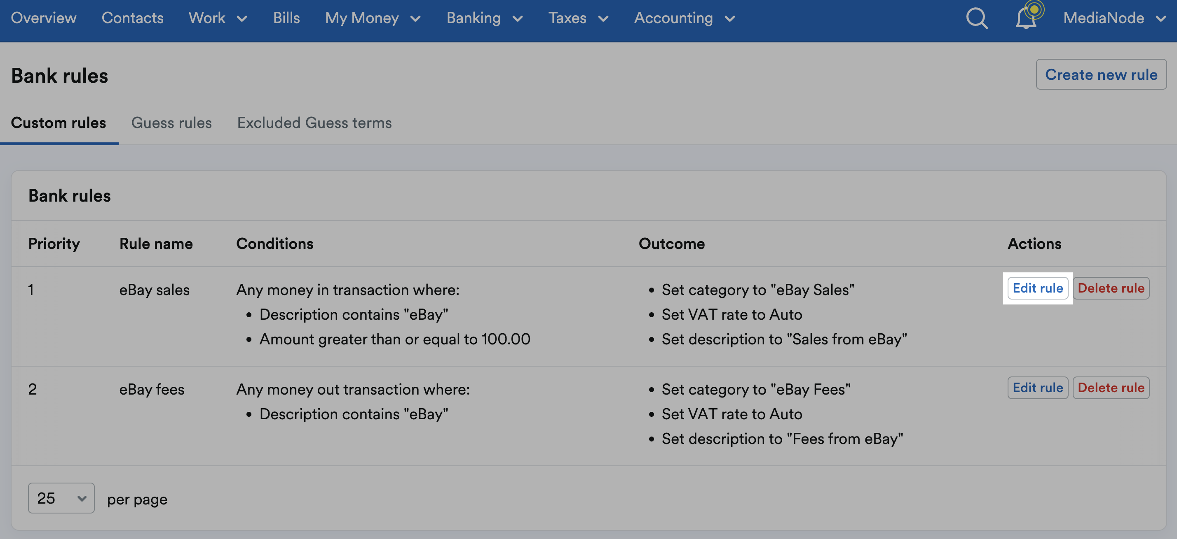Delete the eBay sales rule

[x=1111, y=288]
